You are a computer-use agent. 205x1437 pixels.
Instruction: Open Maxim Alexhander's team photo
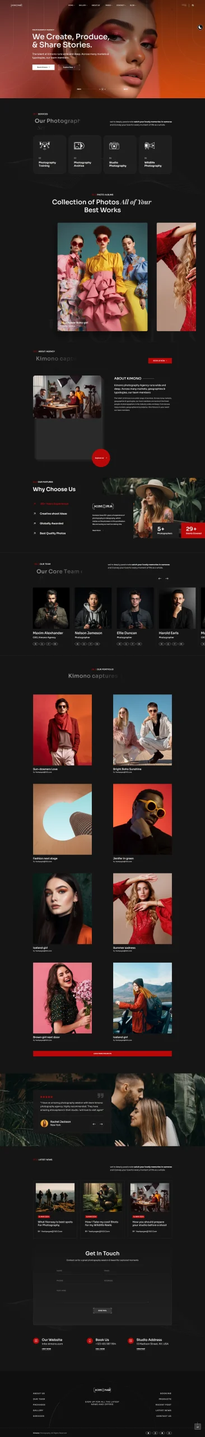tap(51, 608)
